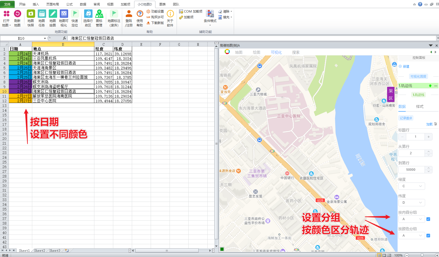439x257 pixels.
Task: Switch to Page Layout view in status bar
Action: 384,255
